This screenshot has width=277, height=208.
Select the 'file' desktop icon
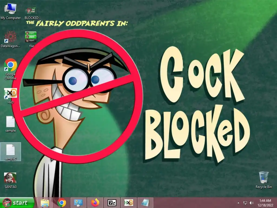(31, 39)
